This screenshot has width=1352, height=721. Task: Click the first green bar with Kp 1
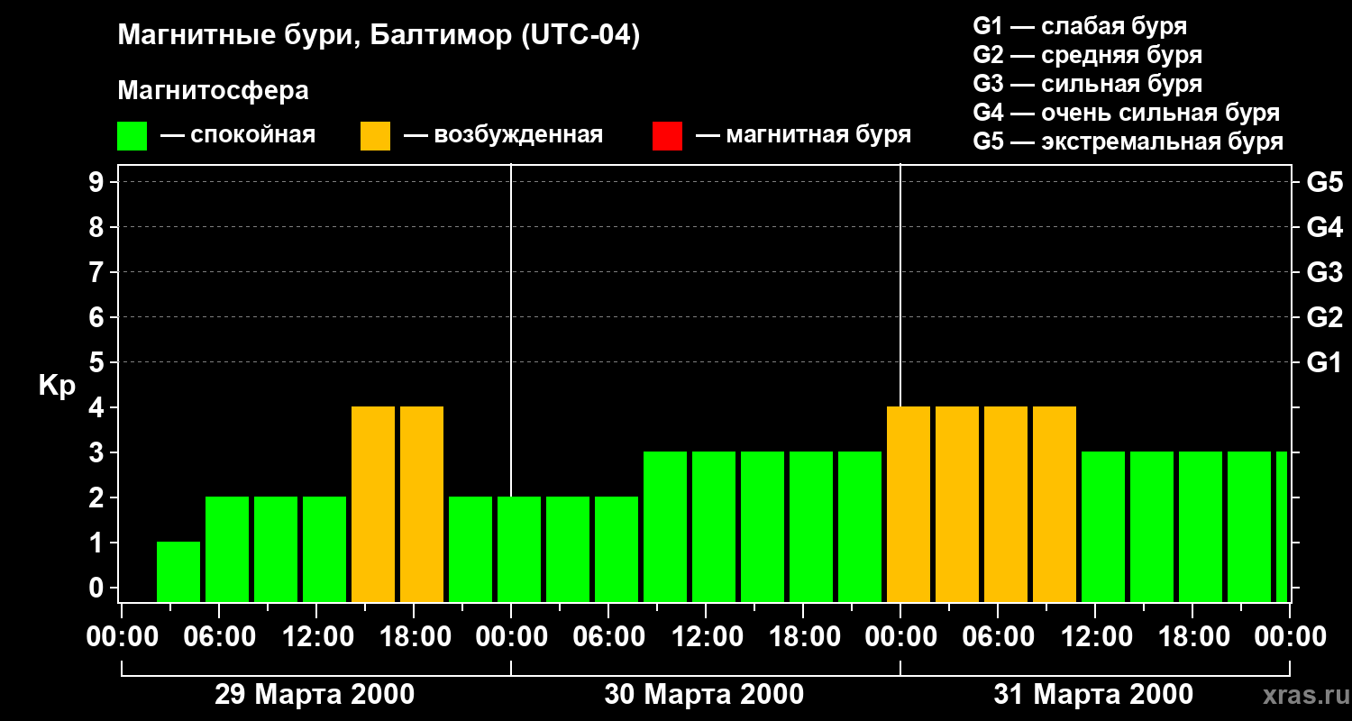178,572
